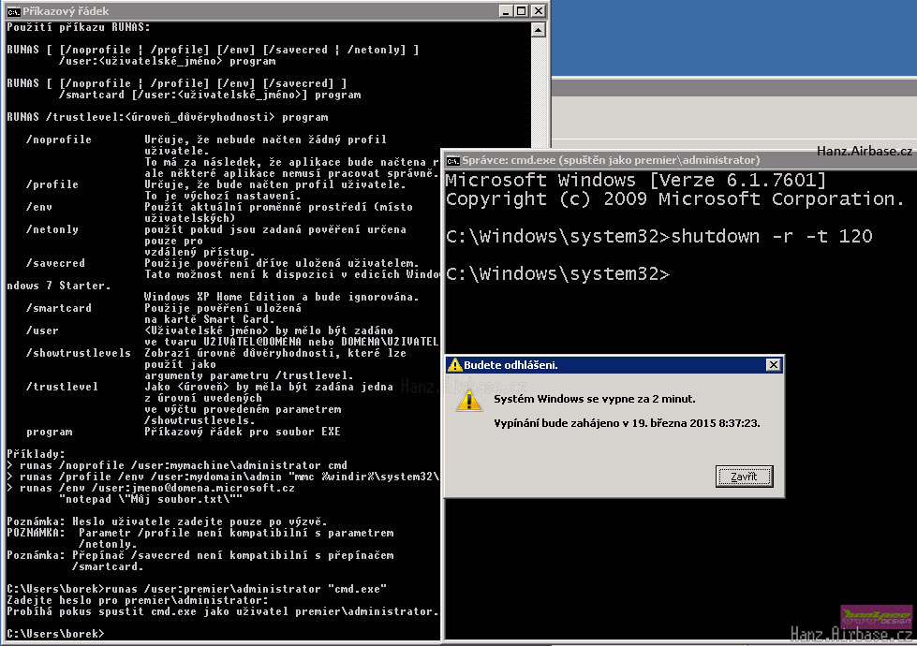
Task: Click the 'Příklady:' heading in the runas help
Action: click(36, 454)
